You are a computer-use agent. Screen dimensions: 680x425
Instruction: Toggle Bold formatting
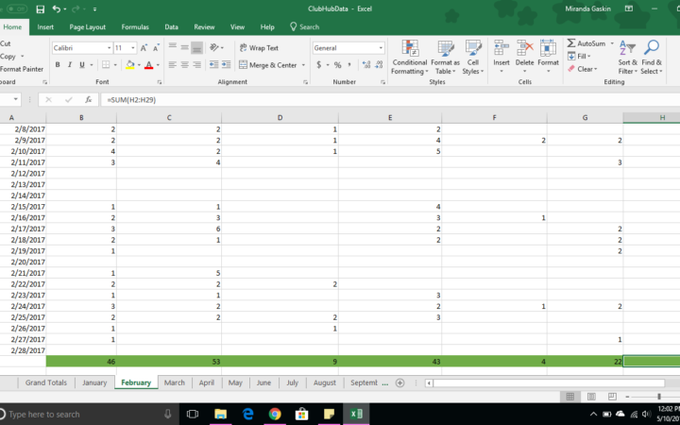(x=57, y=65)
